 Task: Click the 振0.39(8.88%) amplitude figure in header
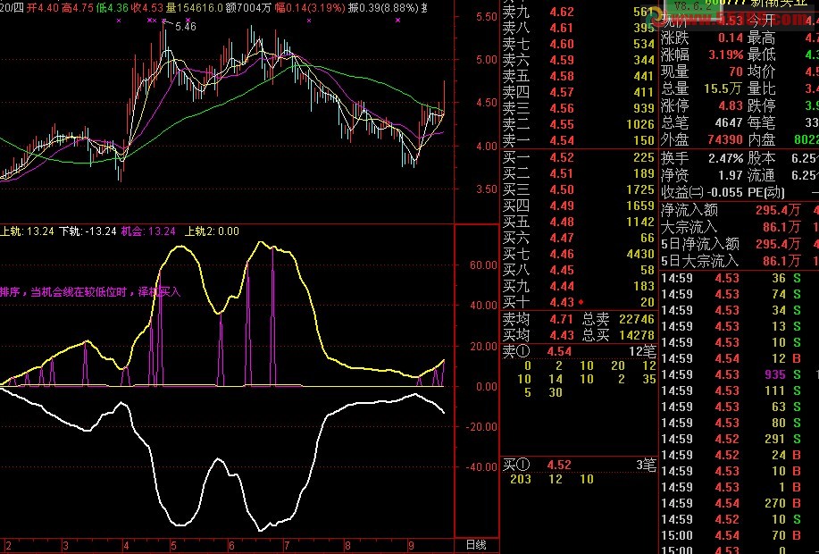[384, 7]
